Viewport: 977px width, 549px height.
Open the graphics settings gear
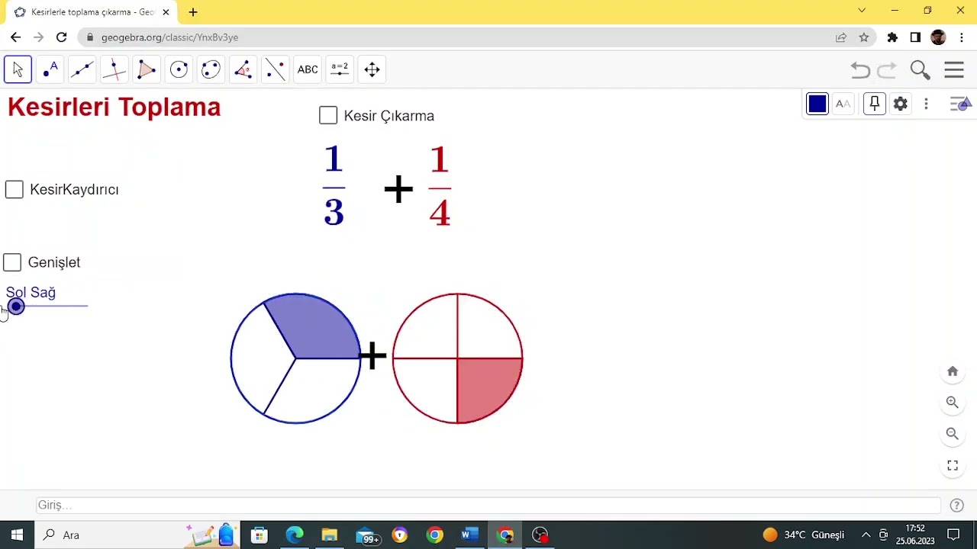[x=901, y=104]
